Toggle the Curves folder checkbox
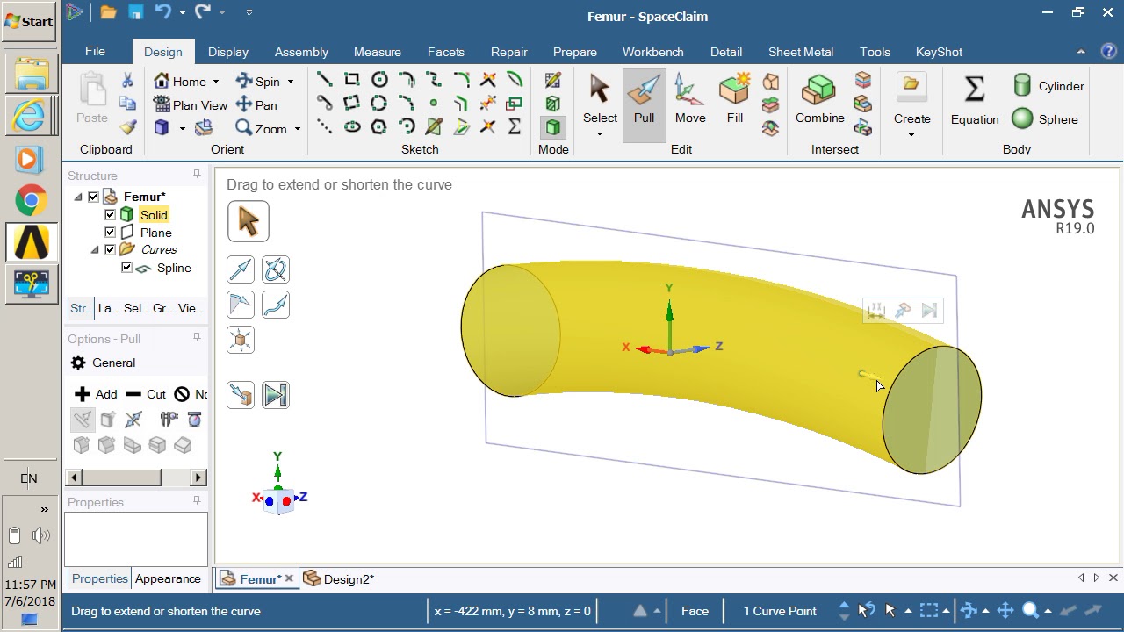The image size is (1124, 632). (x=110, y=249)
